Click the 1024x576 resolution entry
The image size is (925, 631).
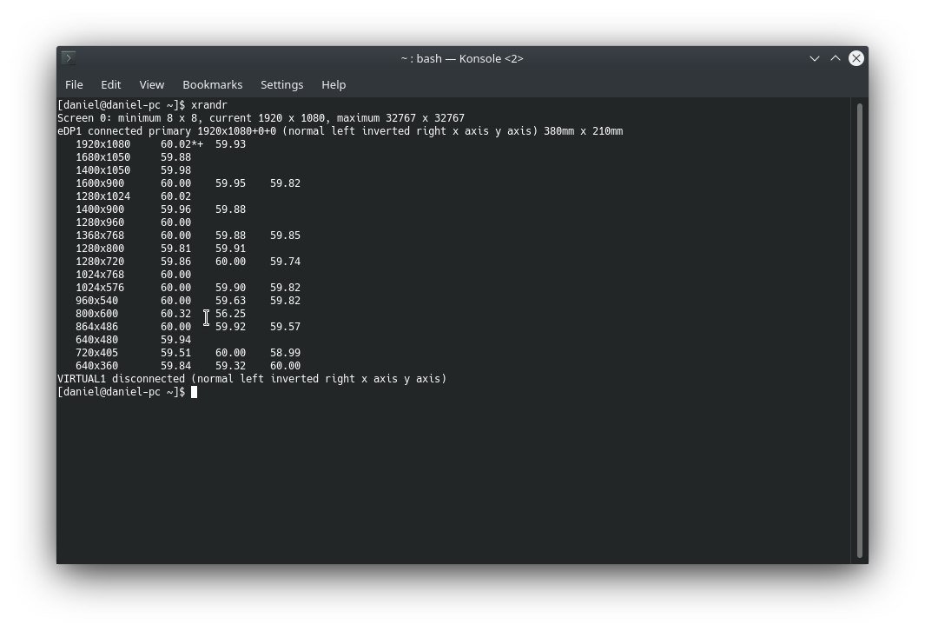coord(100,288)
